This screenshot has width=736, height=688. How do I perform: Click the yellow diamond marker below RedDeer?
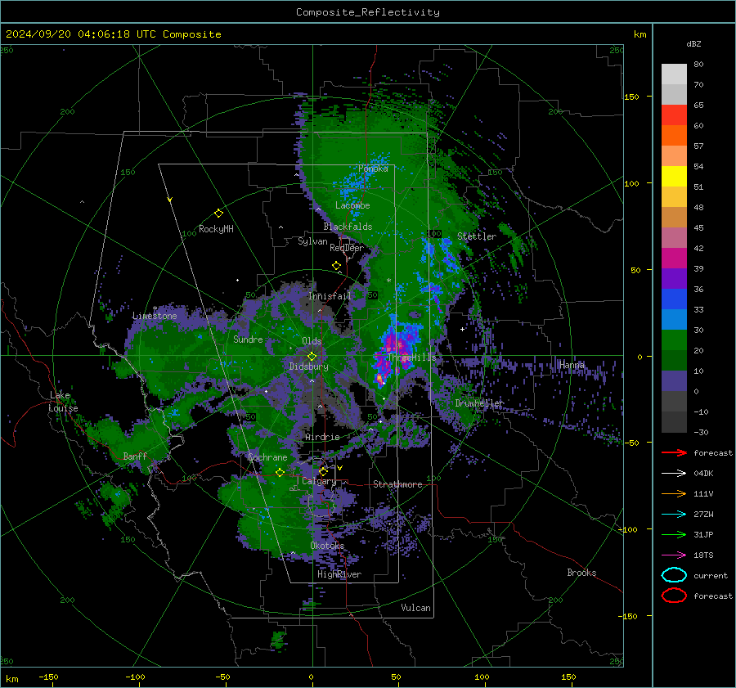[x=336, y=266]
